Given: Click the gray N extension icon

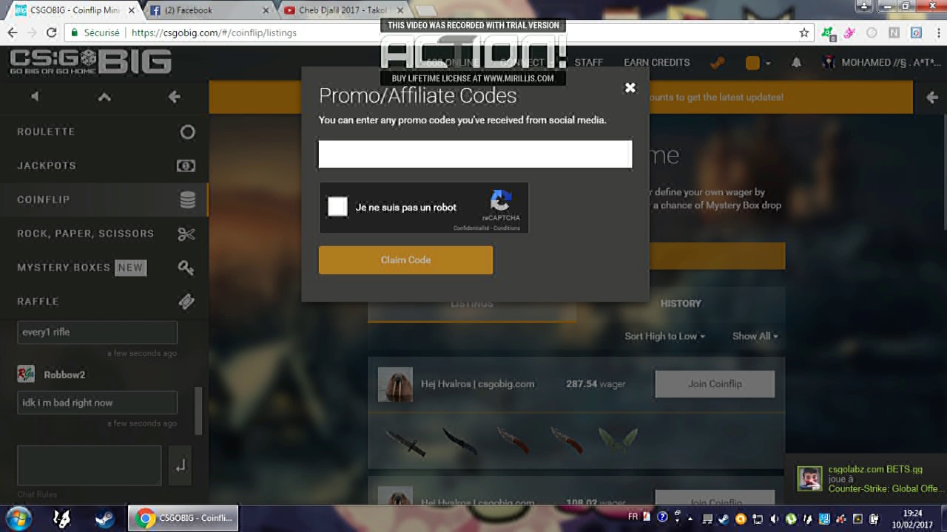Looking at the screenshot, I should click(x=894, y=33).
